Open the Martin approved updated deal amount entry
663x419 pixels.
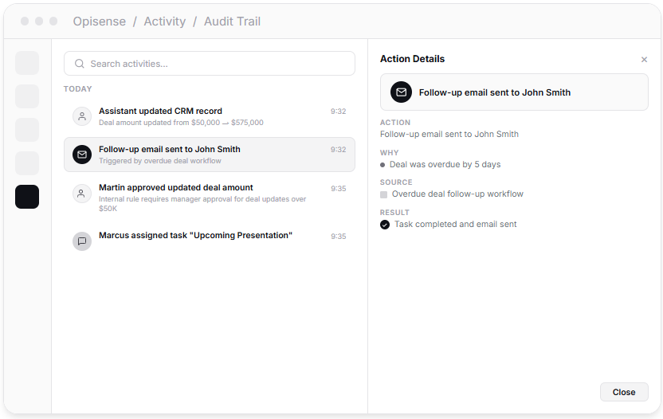(209, 194)
